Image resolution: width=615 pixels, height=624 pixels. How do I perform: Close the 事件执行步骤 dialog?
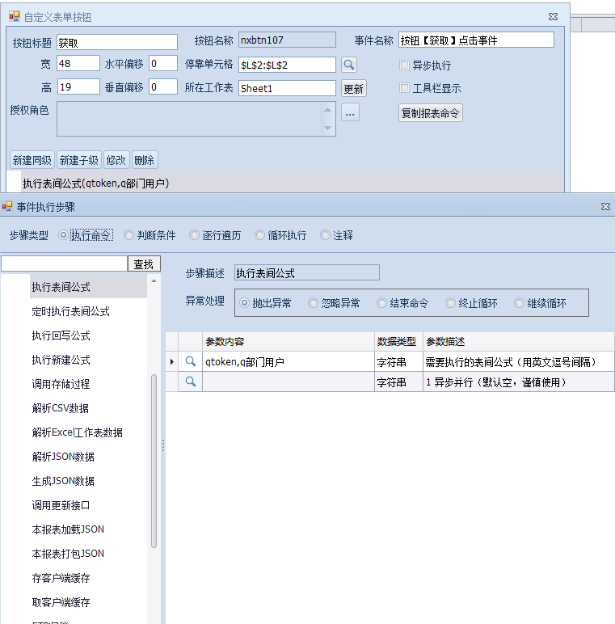[x=605, y=207]
